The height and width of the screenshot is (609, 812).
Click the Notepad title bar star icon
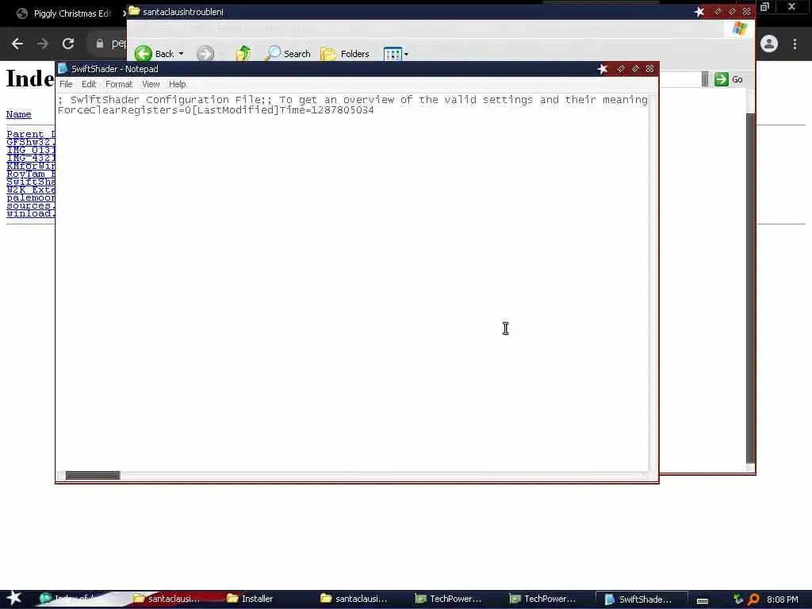click(603, 68)
